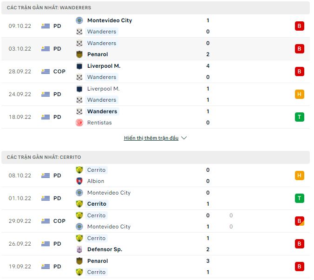Click the red B badge for the 09.10.22 match
Viewport: 314px width, 280px height.
300,26
